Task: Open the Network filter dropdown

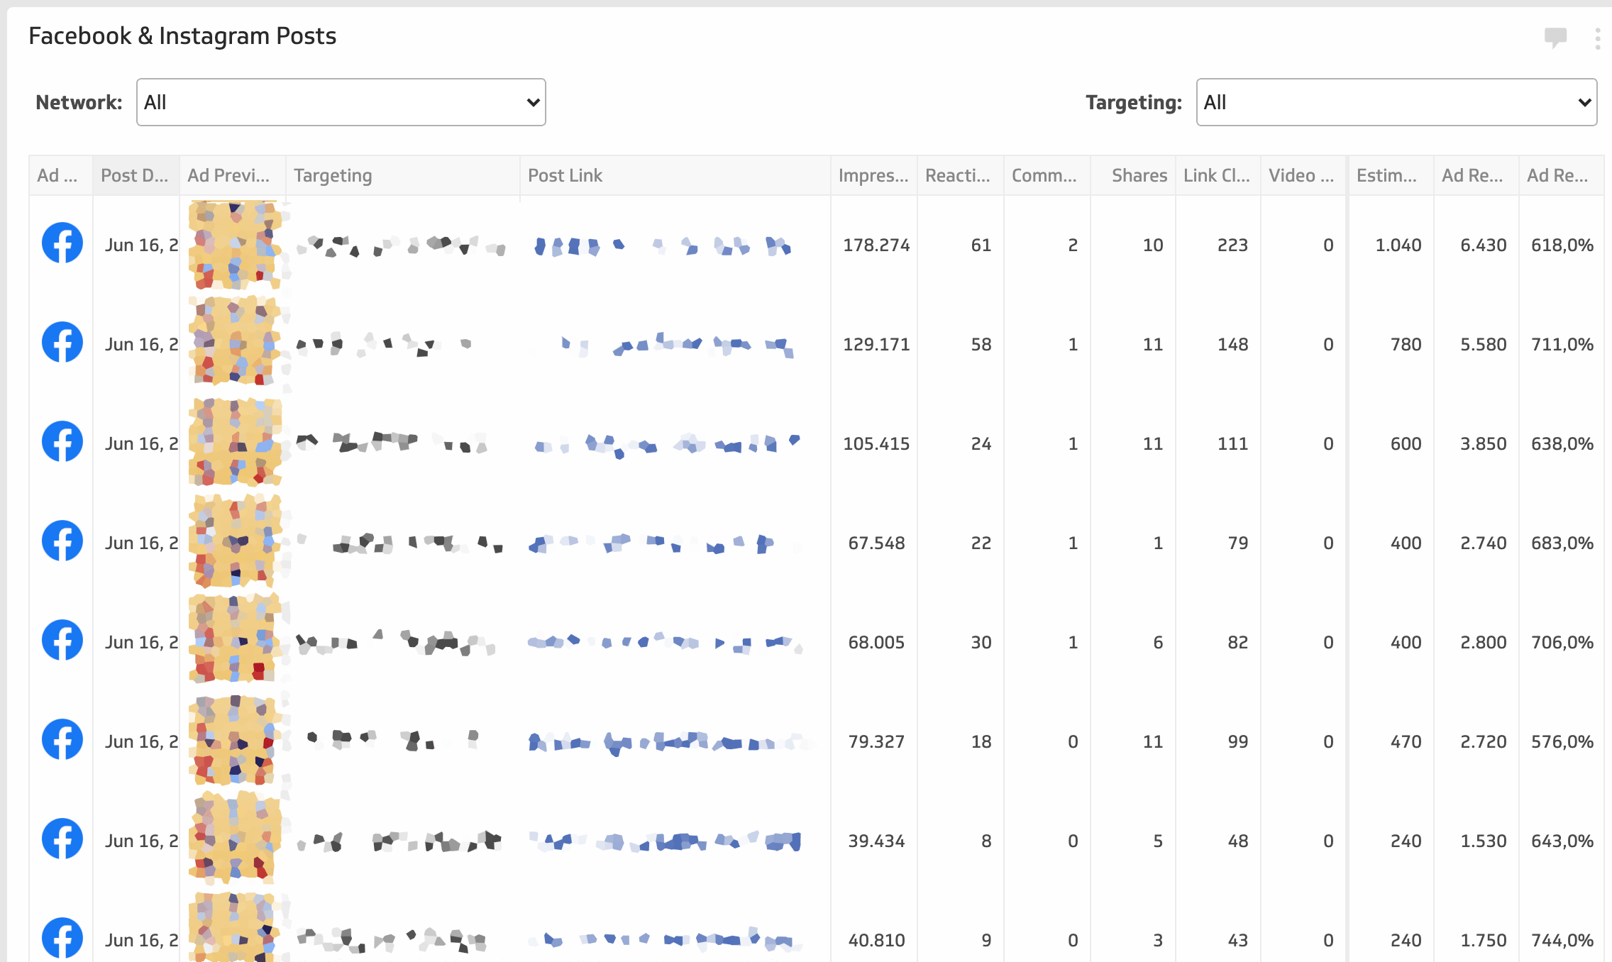Action: (x=341, y=102)
